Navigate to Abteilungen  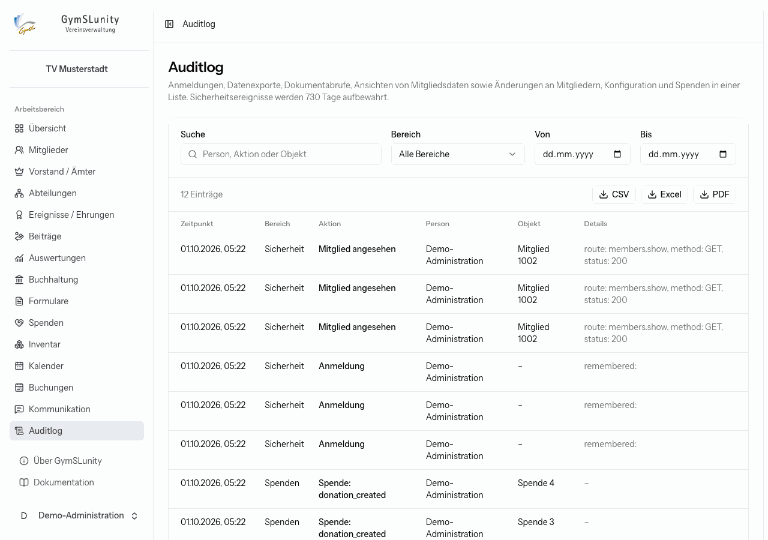coord(77,193)
